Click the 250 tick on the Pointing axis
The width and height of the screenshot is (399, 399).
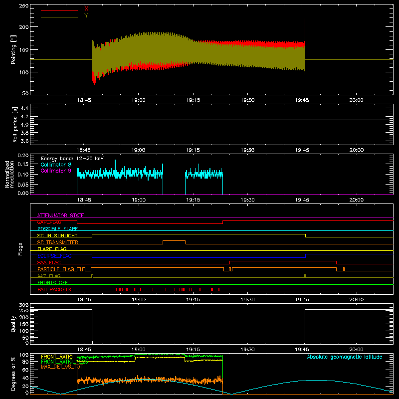click(x=23, y=6)
